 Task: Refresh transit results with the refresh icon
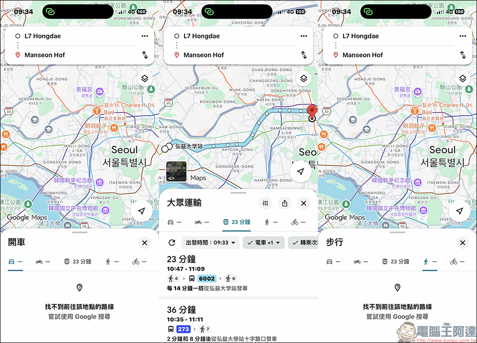tap(172, 242)
